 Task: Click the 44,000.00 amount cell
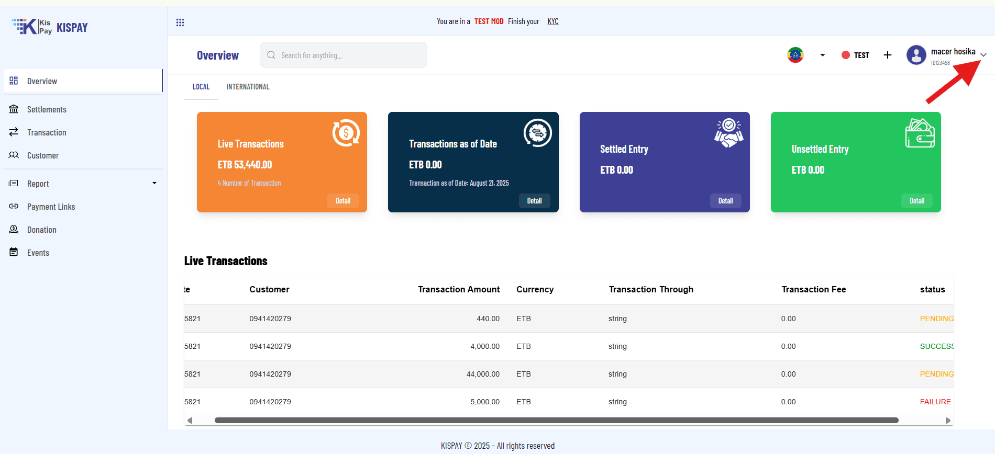pyautogui.click(x=483, y=374)
